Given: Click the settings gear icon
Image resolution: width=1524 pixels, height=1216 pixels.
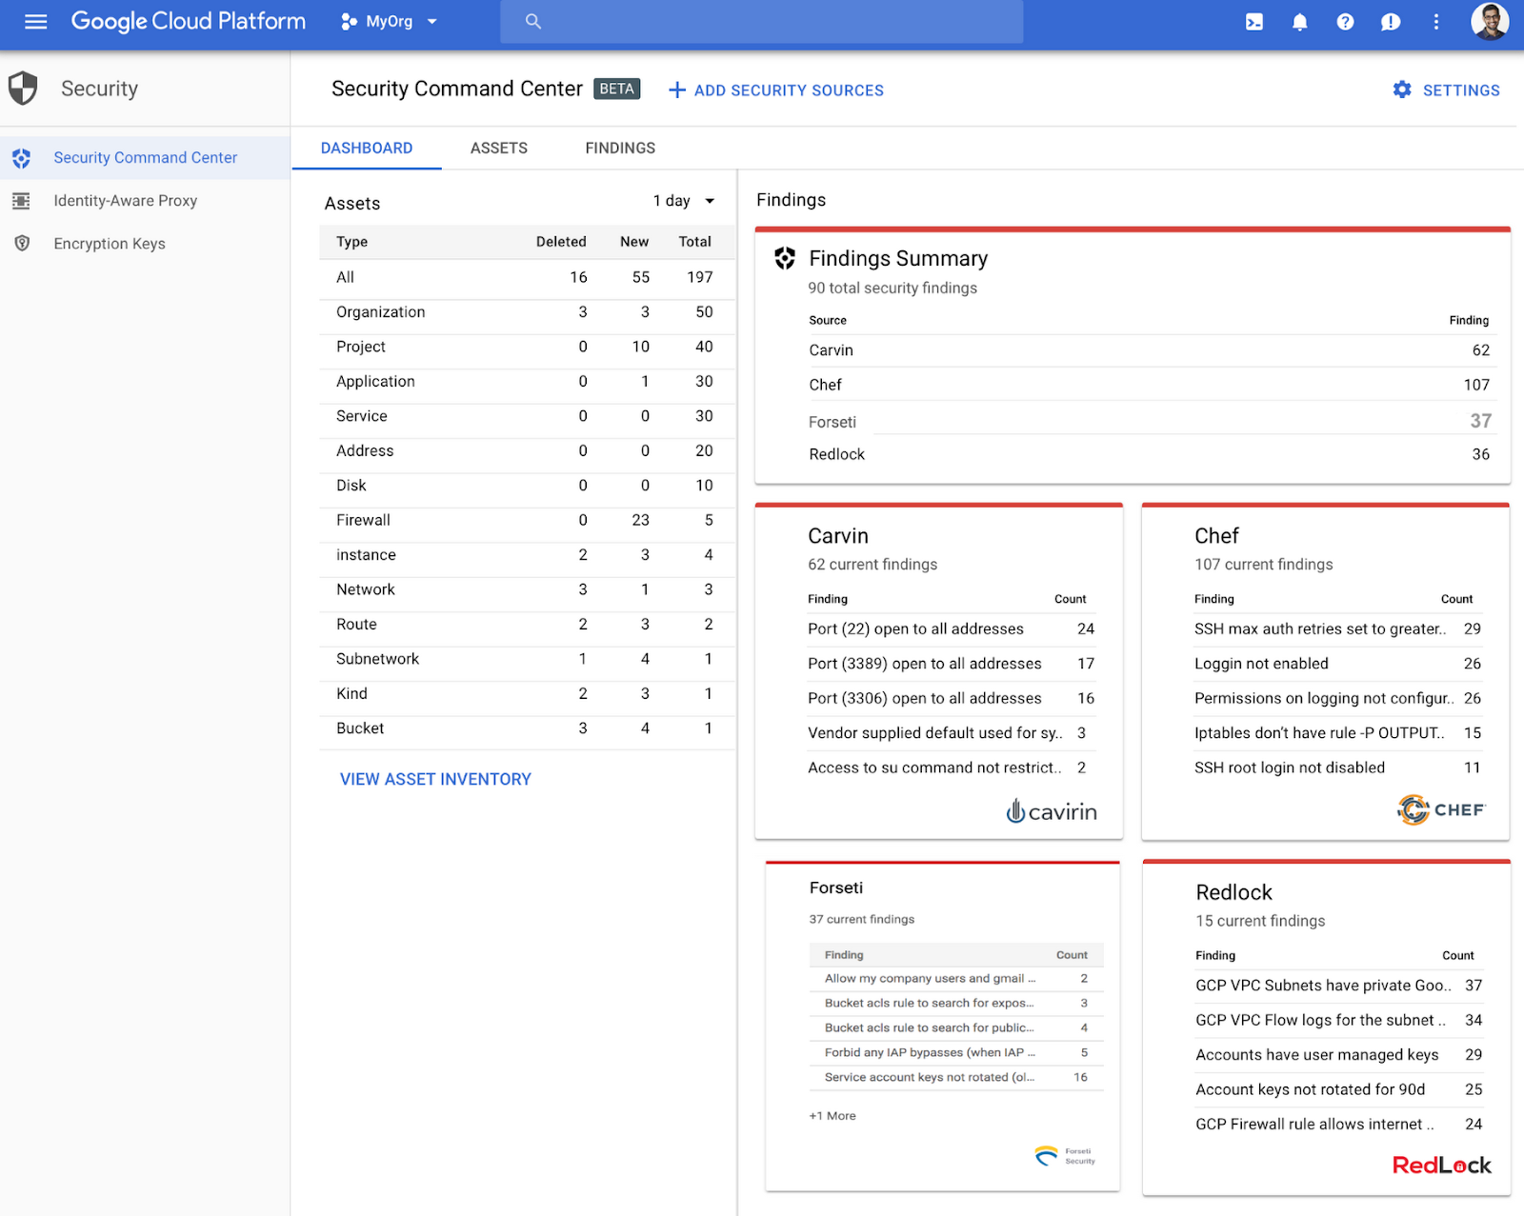Looking at the screenshot, I should point(1402,90).
